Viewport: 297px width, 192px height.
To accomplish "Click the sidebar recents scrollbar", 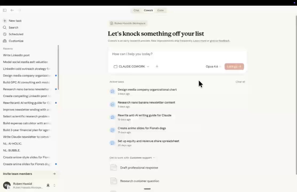I will point(58,67).
